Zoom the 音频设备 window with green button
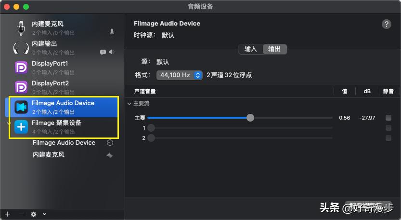Screen dimensions: 401x220 coord(26,7)
